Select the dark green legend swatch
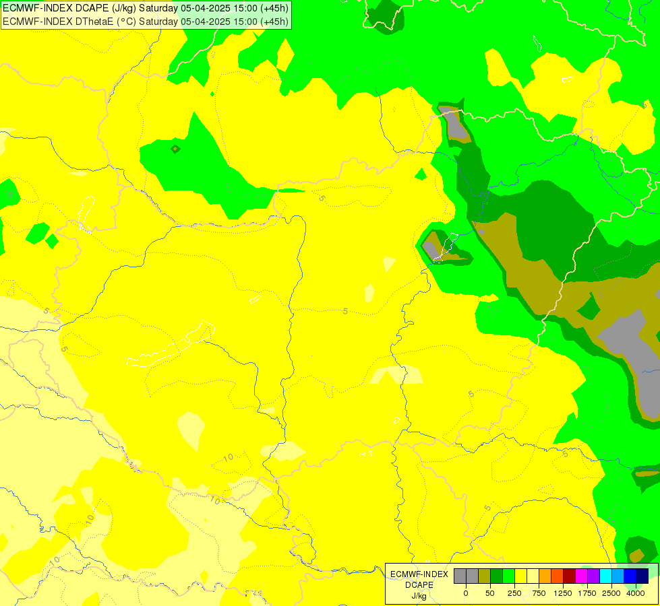This screenshot has width=660, height=606. (x=496, y=576)
